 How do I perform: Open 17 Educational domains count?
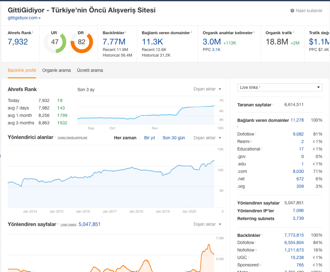tap(301, 149)
